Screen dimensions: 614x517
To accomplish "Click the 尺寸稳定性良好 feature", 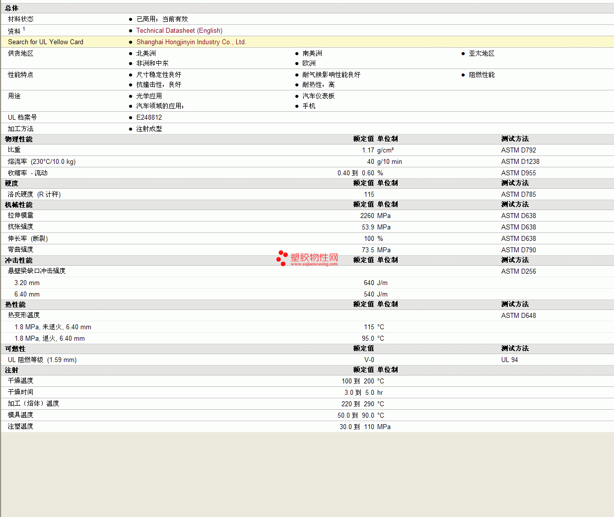I will [159, 75].
